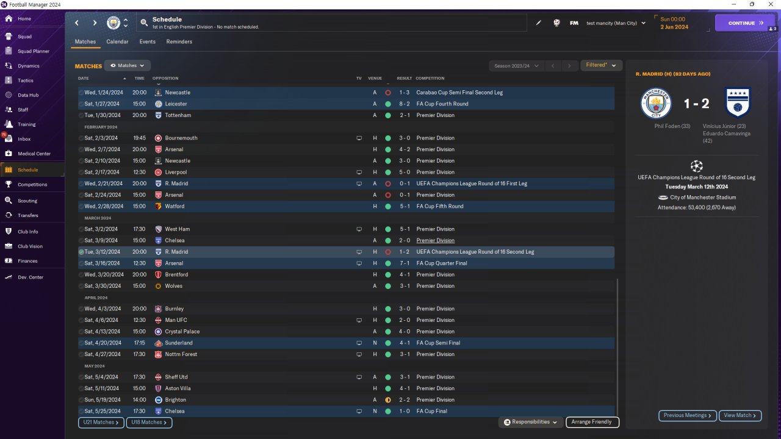Open the Matches view dropdown

click(x=127, y=65)
